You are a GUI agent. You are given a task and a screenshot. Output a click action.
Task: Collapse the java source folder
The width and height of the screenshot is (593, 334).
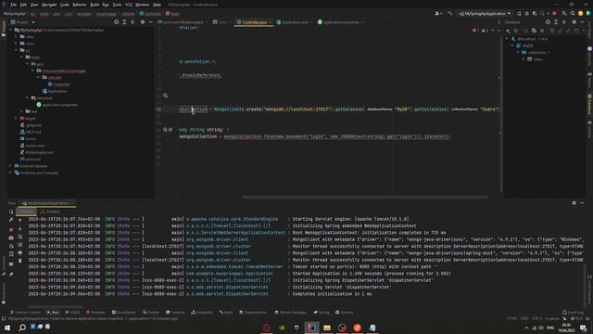coord(28,64)
